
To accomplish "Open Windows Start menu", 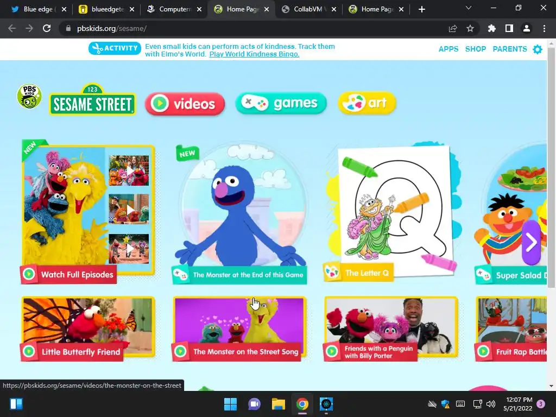I will click(x=230, y=404).
